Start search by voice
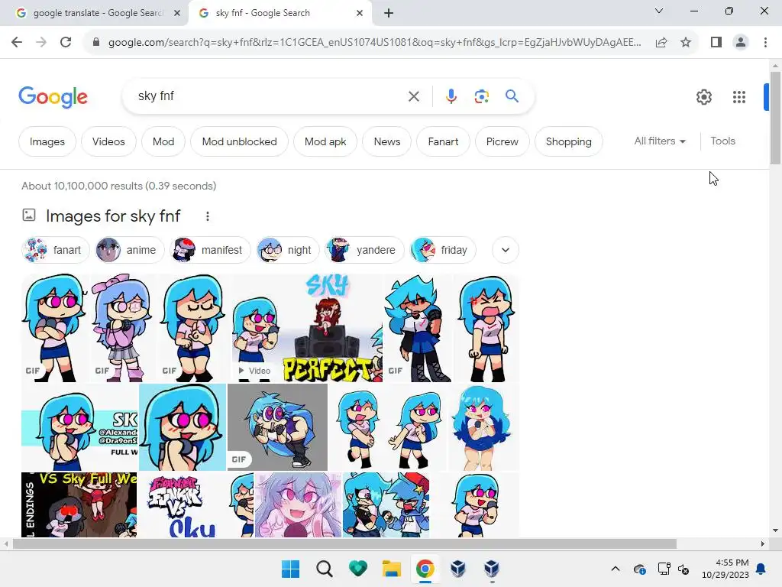Image resolution: width=782 pixels, height=587 pixels. (451, 96)
